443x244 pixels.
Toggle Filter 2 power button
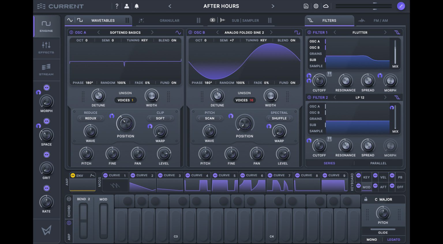[x=309, y=98]
